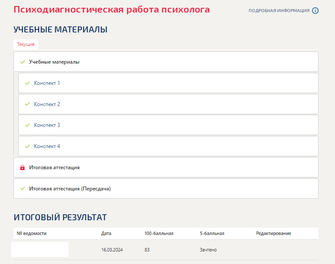Select the Зачтено result cell
This screenshot has height=264, width=335.
pos(208,250)
